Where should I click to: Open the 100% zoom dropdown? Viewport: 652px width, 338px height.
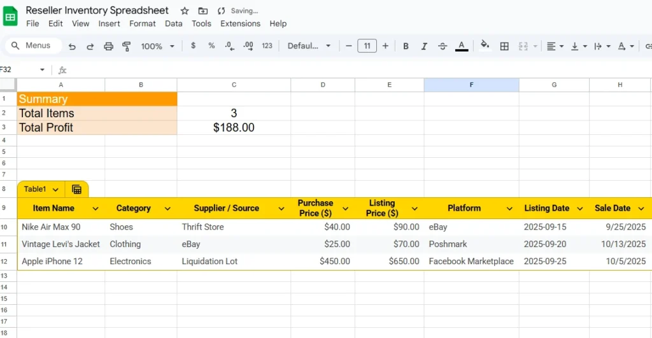coord(158,46)
